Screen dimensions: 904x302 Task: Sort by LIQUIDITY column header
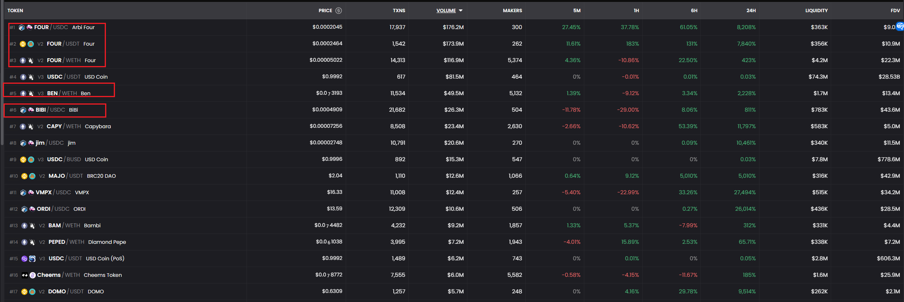(816, 11)
